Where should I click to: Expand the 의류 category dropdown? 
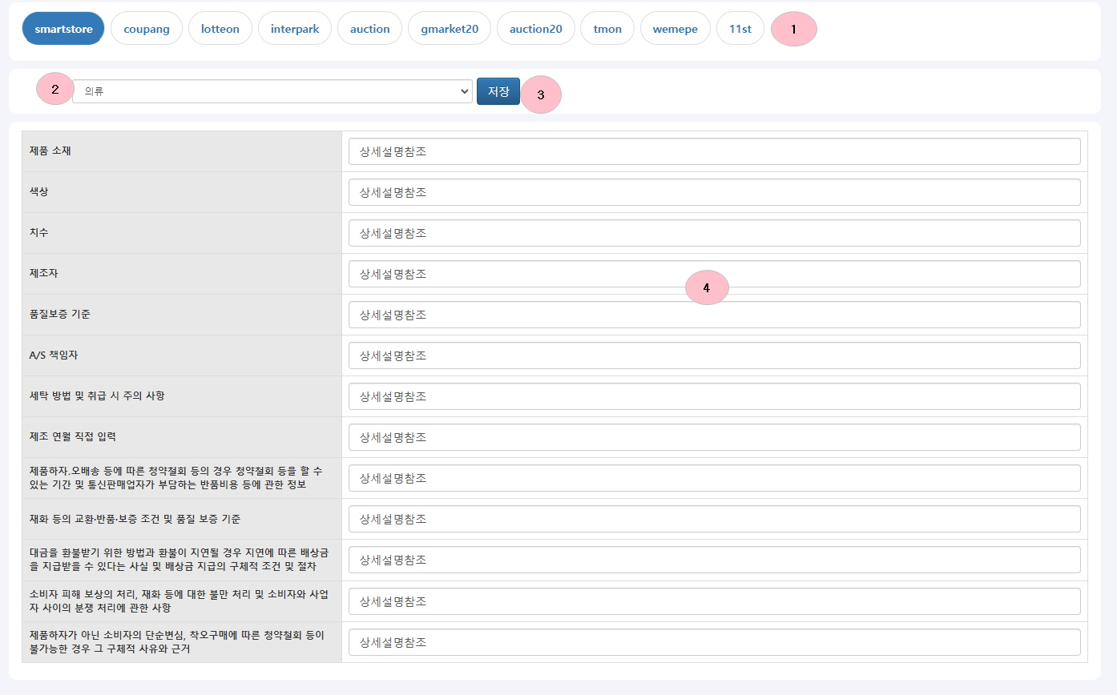click(272, 91)
